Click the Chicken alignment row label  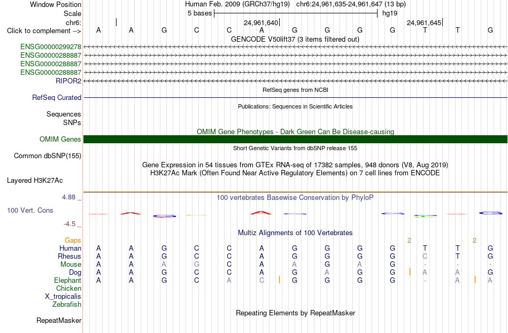click(x=68, y=288)
